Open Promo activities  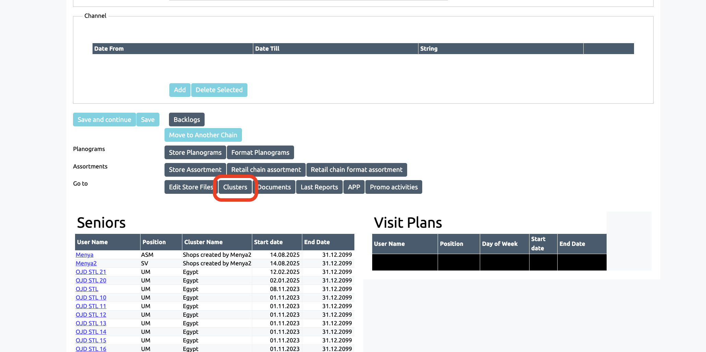pyautogui.click(x=393, y=187)
